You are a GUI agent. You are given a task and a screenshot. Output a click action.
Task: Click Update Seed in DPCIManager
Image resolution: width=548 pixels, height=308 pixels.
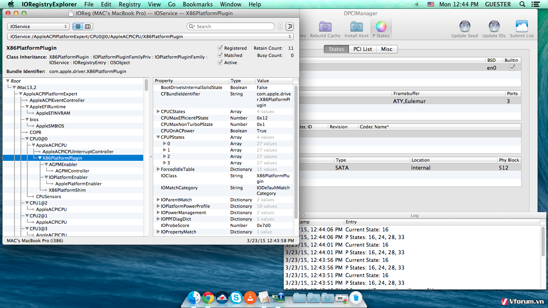[x=465, y=29]
